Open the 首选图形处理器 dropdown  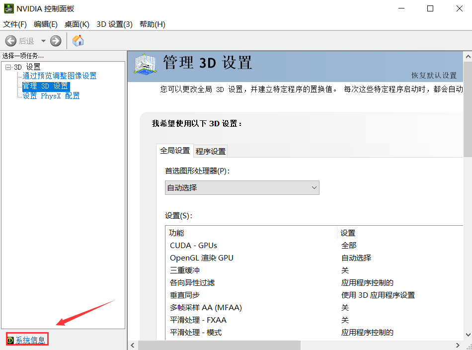pyautogui.click(x=242, y=187)
